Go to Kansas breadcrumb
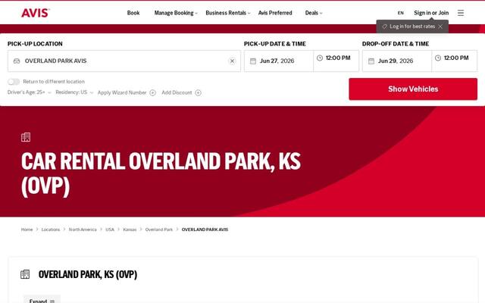Viewport: 485px width, 303px height. point(130,230)
